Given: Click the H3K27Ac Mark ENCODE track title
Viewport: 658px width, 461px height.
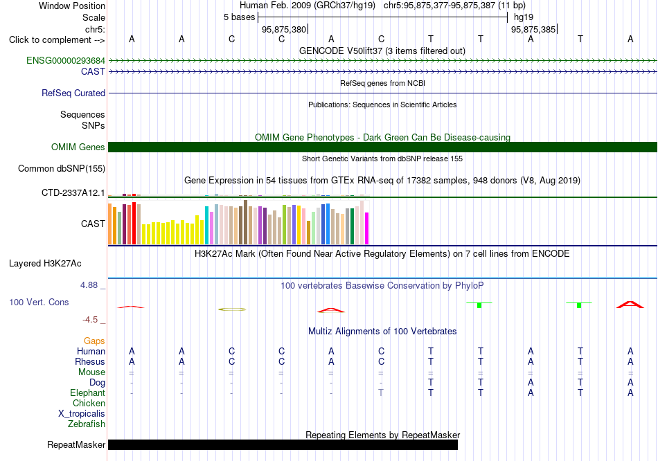Looking at the screenshot, I should click(x=382, y=254).
